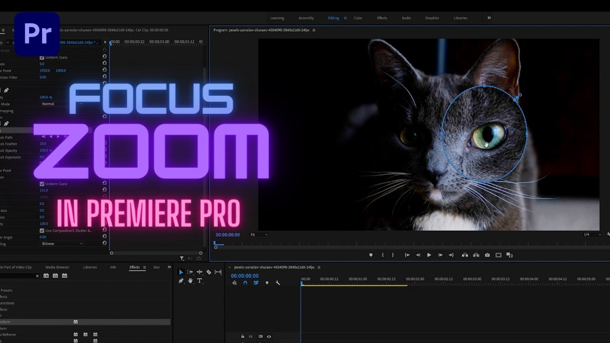Click timeline timecode 00:00:00:00

245,276
